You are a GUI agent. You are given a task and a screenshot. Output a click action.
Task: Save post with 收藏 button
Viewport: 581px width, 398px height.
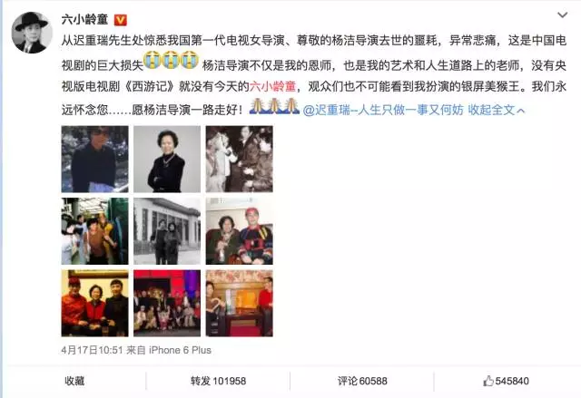74,381
